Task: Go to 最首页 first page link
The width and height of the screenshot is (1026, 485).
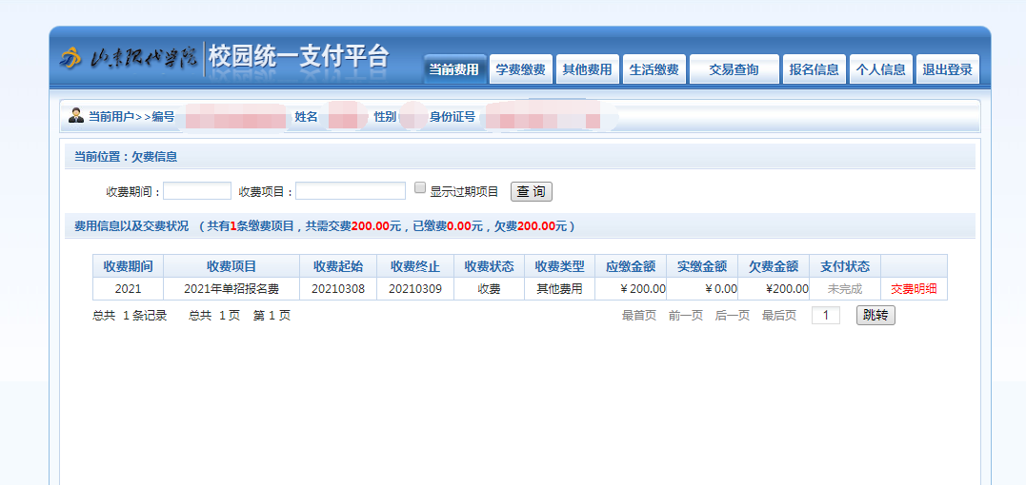Action: [638, 316]
